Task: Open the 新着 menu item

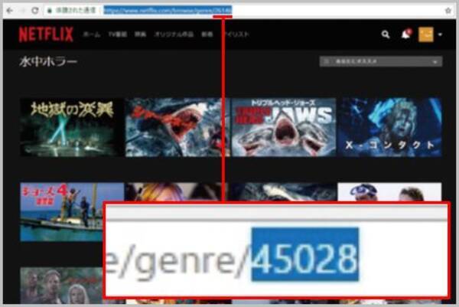Action: 207,34
